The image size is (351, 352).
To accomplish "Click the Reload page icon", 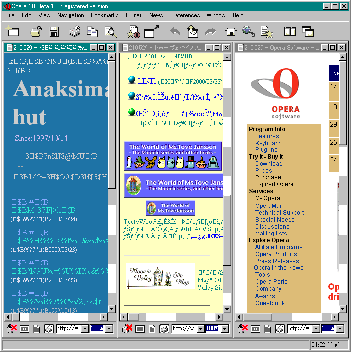I will click(x=193, y=31).
